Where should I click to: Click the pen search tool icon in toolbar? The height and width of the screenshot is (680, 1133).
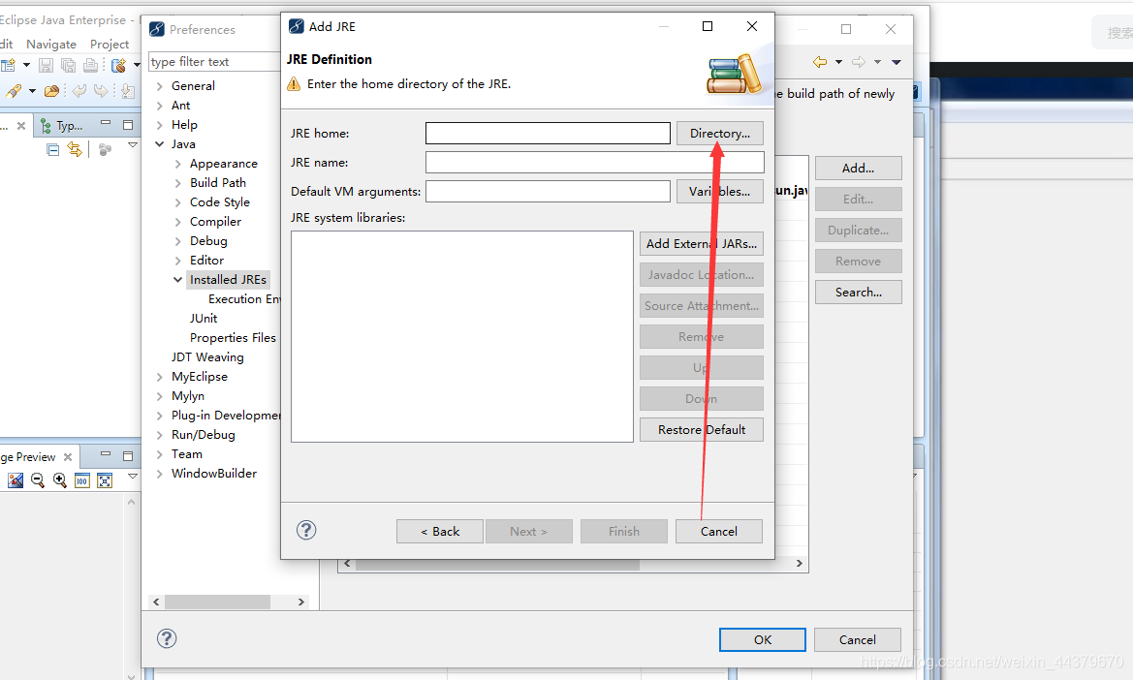coord(13,91)
